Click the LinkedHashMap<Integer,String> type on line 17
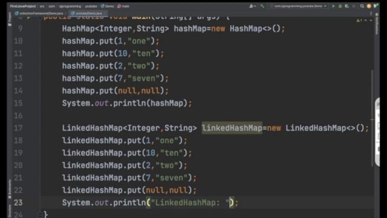This screenshot has height=218, width=387. [129, 128]
